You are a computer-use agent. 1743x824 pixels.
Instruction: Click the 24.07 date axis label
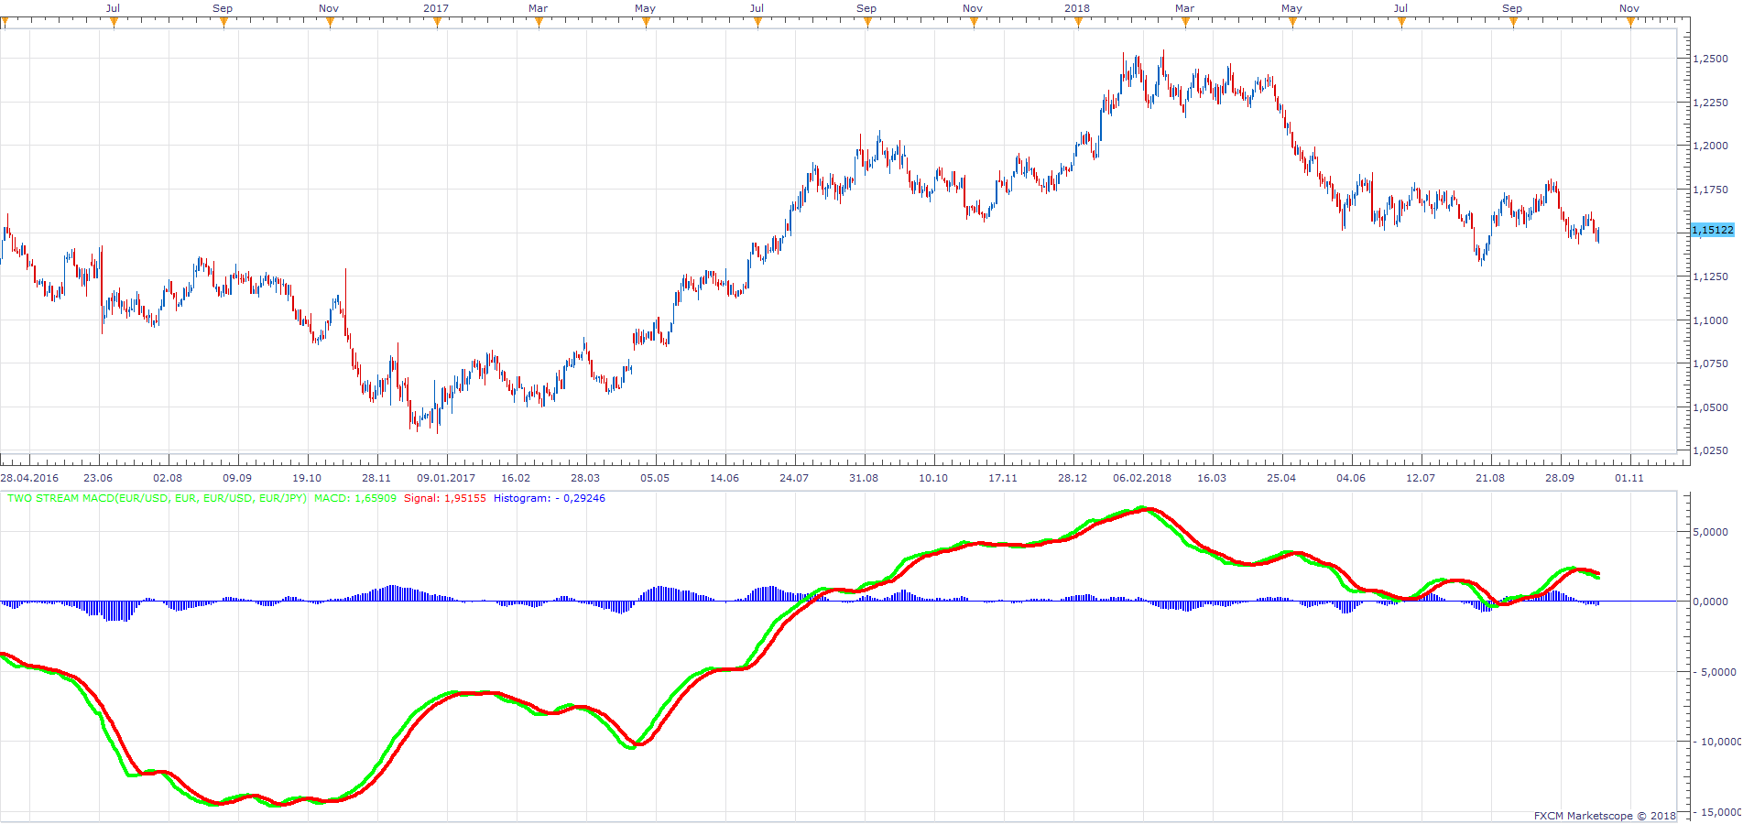pyautogui.click(x=794, y=478)
